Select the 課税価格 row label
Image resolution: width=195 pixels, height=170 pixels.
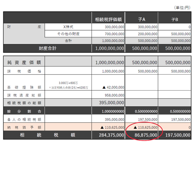tap(24, 71)
